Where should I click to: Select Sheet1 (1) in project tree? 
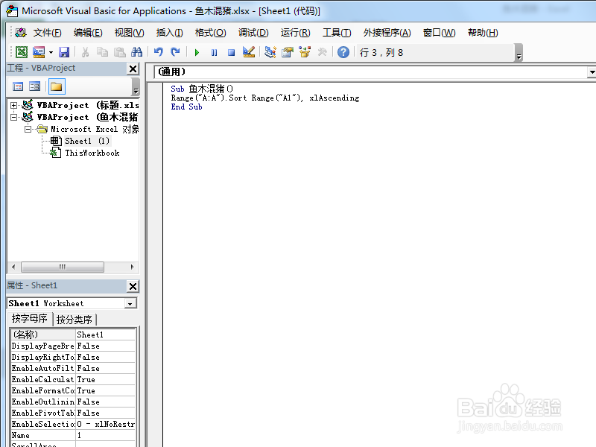(87, 141)
